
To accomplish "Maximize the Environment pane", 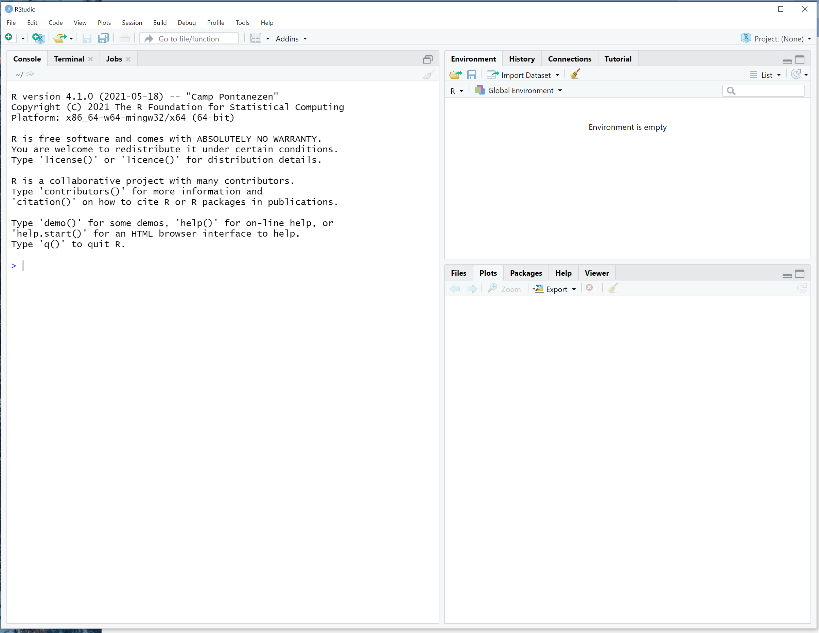I will coord(800,59).
